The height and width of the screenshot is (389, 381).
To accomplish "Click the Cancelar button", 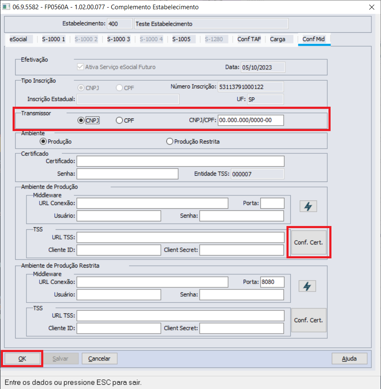I will click(100, 358).
